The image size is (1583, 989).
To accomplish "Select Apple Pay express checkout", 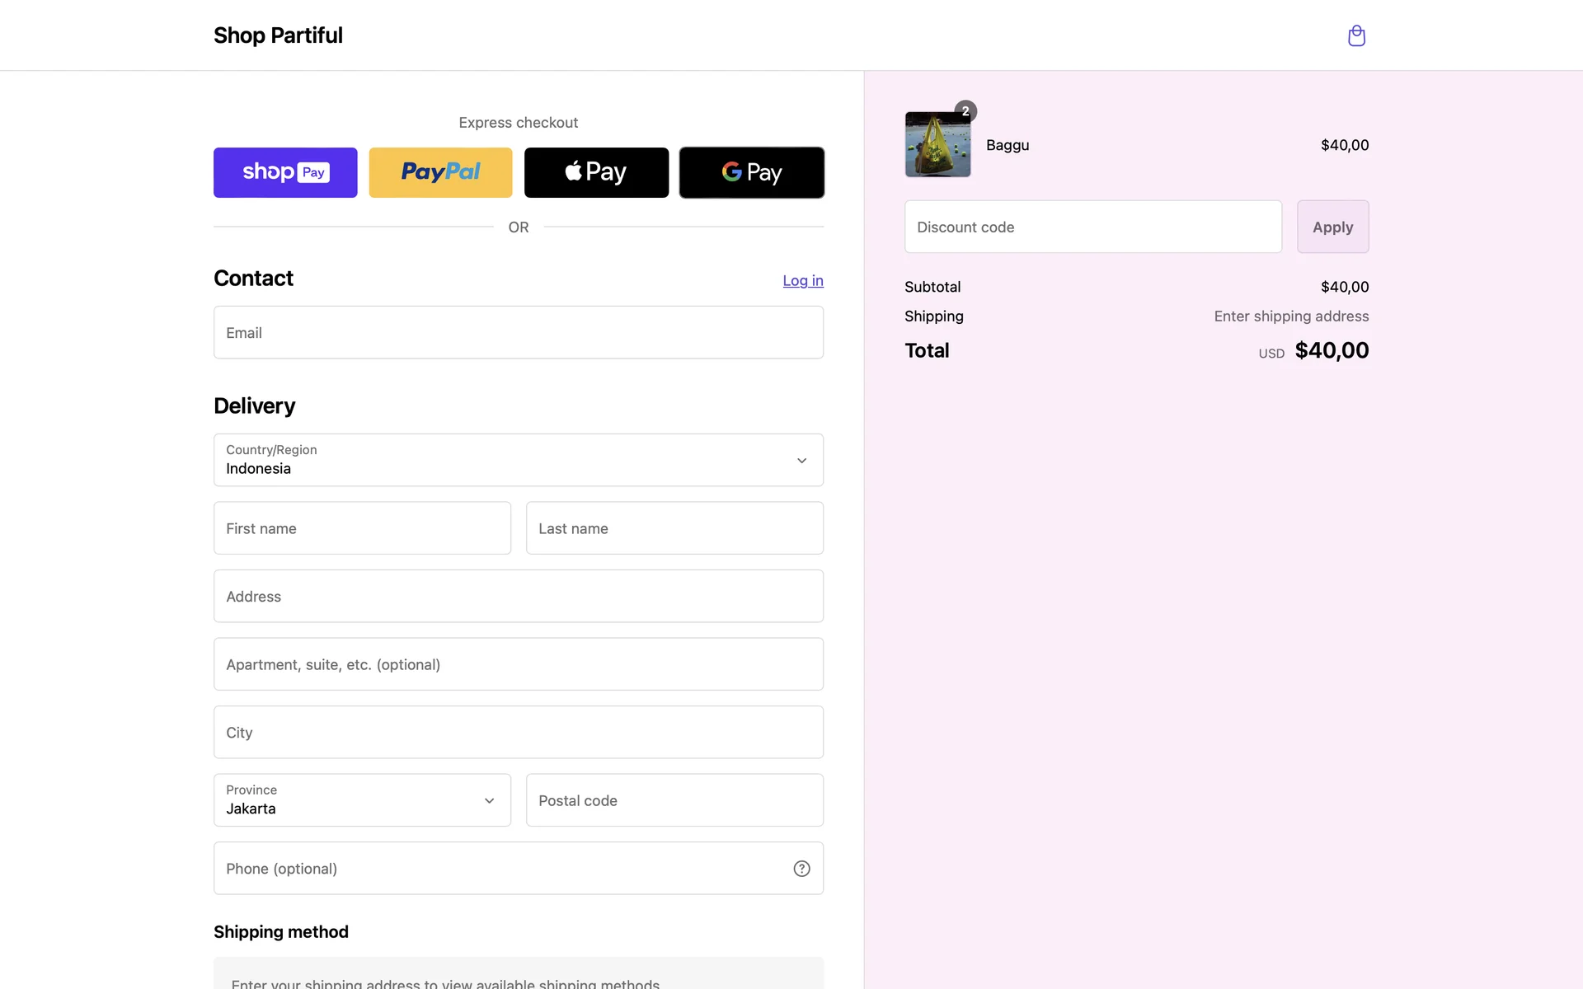I will pyautogui.click(x=596, y=172).
